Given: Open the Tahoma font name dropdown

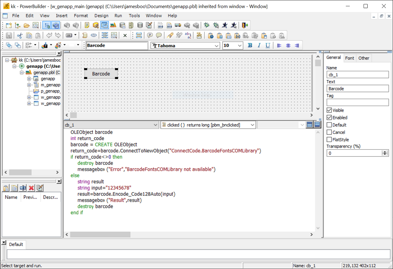Looking at the screenshot, I should [x=217, y=45].
